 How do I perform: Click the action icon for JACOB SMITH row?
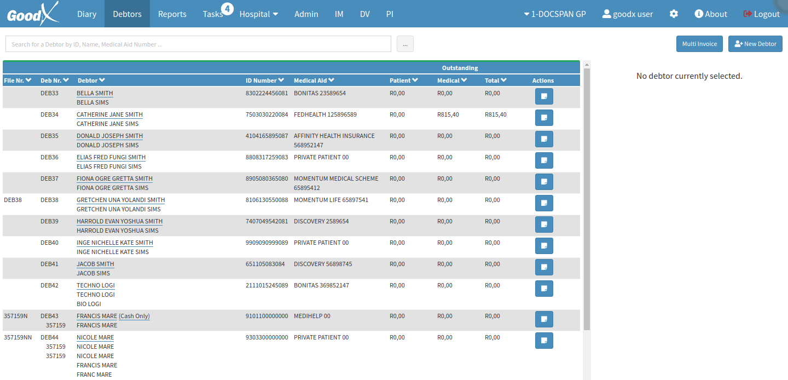tap(544, 267)
